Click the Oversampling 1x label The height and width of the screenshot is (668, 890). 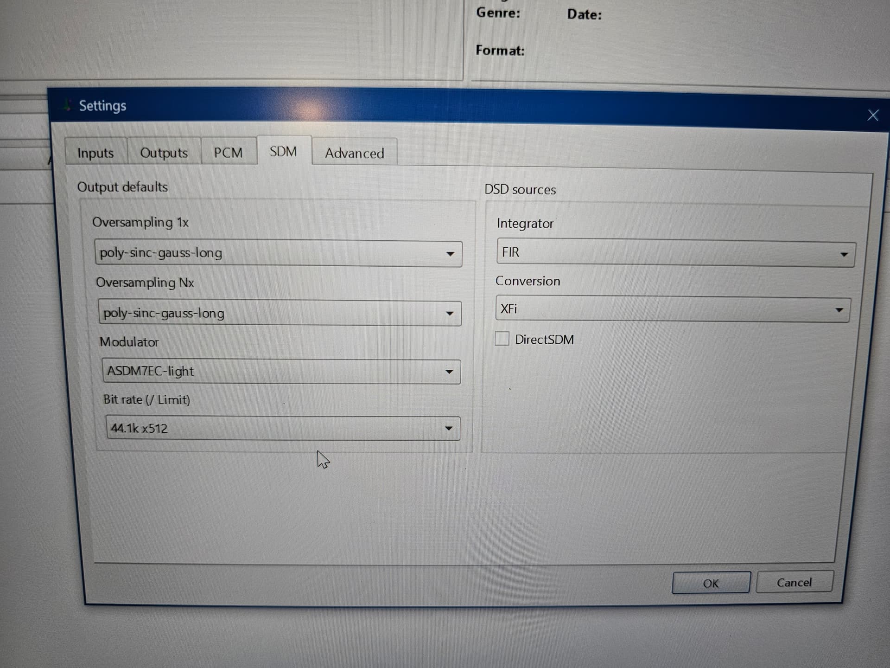pyautogui.click(x=140, y=222)
